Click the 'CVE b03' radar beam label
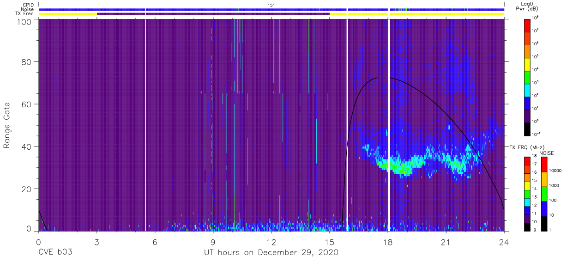Image resolution: width=567 pixels, height=262 pixels. [55, 252]
